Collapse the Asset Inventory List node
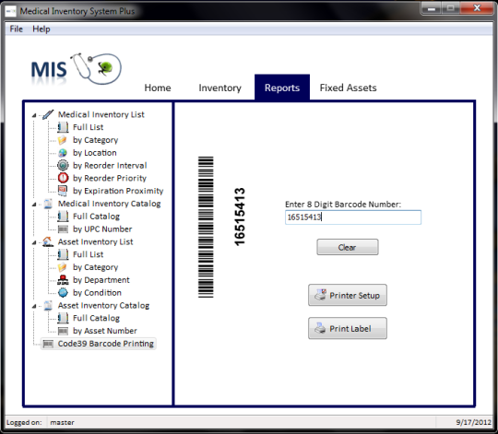 [x=34, y=242]
